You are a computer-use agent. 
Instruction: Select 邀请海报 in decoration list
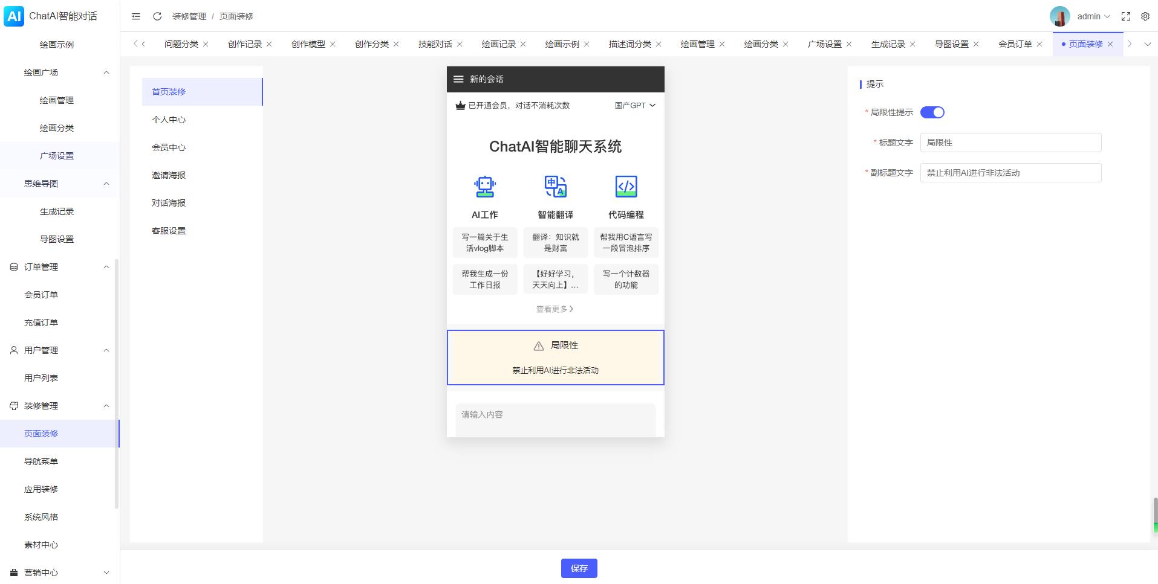coord(202,175)
